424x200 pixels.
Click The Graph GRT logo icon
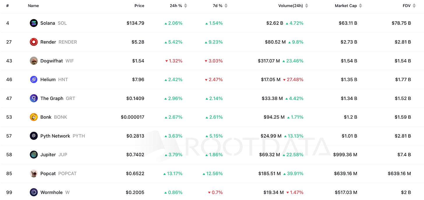click(x=34, y=98)
